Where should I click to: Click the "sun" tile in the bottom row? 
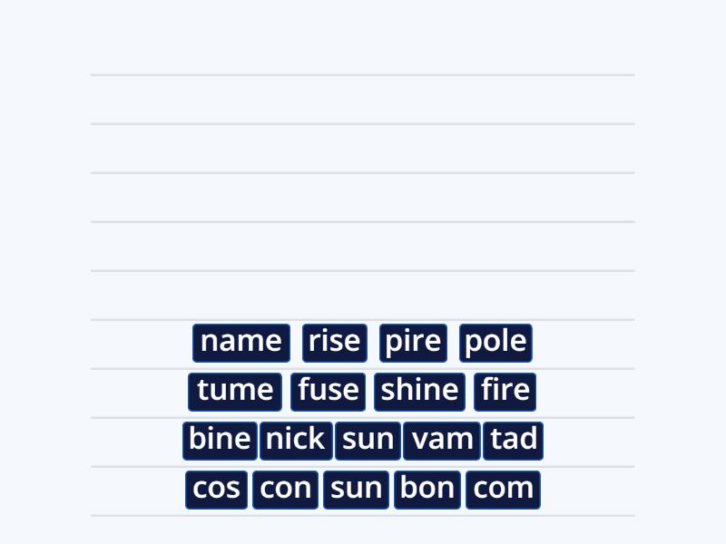pyautogui.click(x=356, y=488)
